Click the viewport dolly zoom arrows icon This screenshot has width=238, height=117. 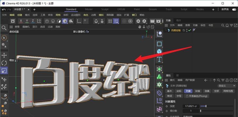pos(144,27)
